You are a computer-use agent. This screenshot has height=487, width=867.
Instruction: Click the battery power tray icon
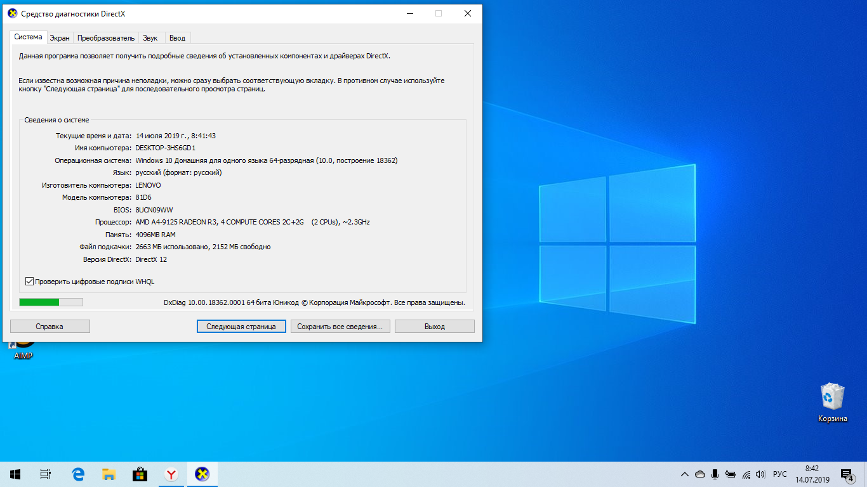click(x=731, y=474)
